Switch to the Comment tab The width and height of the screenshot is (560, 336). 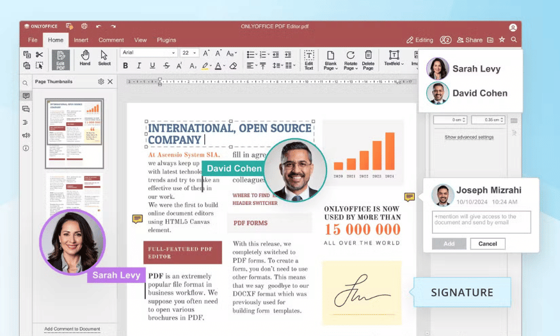[111, 40]
